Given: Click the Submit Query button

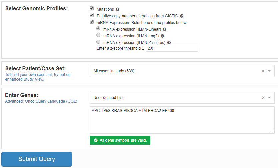Looking at the screenshot, I should point(37,159).
